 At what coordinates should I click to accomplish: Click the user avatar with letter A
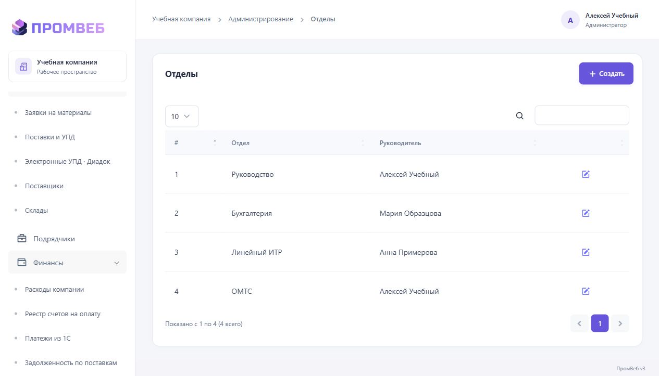pos(570,20)
